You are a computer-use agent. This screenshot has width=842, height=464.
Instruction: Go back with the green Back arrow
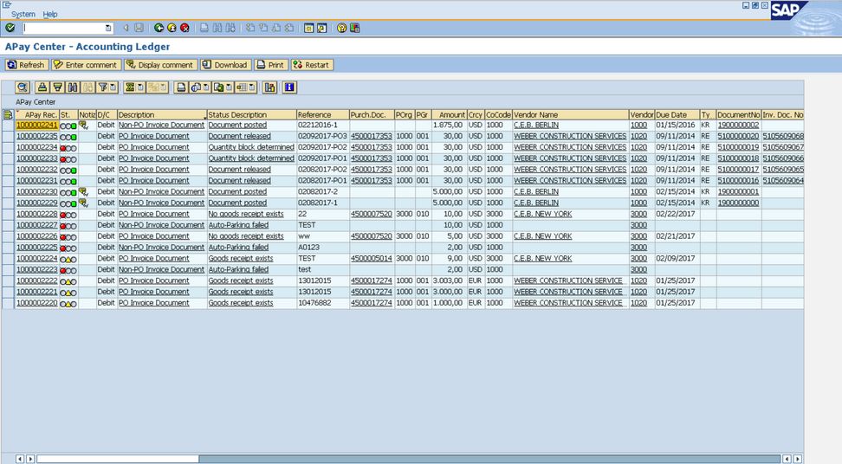point(159,28)
